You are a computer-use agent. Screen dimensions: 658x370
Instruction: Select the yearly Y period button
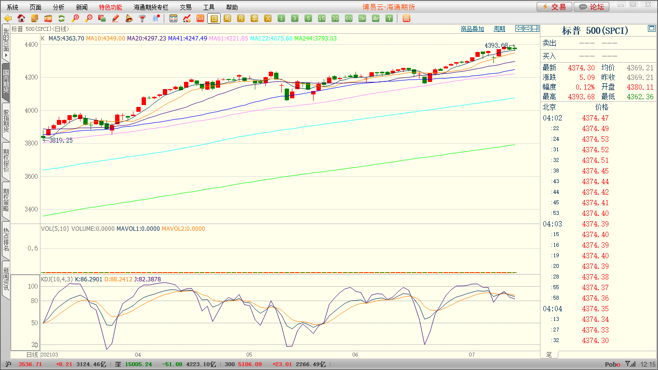pos(389,18)
